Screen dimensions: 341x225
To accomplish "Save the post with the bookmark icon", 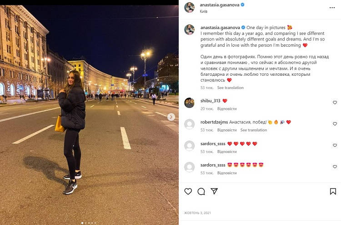I will pyautogui.click(x=333, y=191).
